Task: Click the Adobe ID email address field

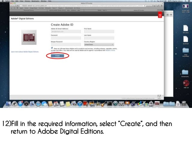Action: [x=66, y=32]
